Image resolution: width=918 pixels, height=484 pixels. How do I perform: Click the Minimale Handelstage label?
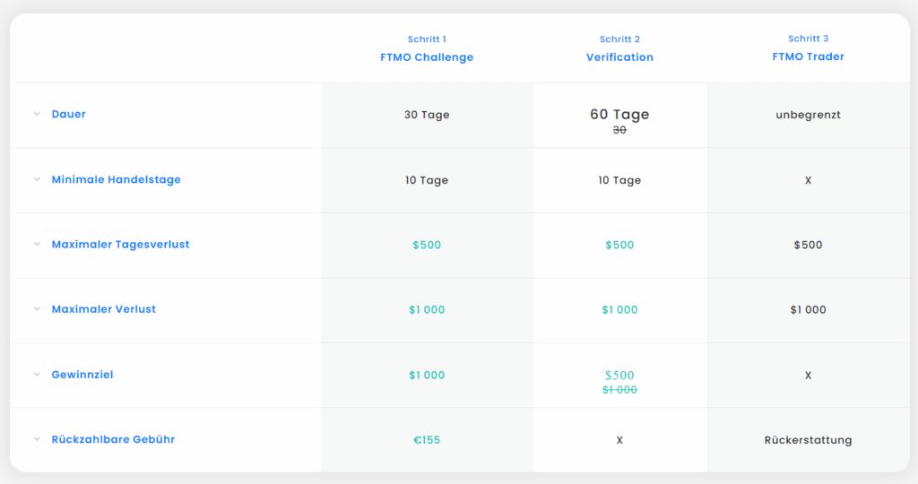116,179
